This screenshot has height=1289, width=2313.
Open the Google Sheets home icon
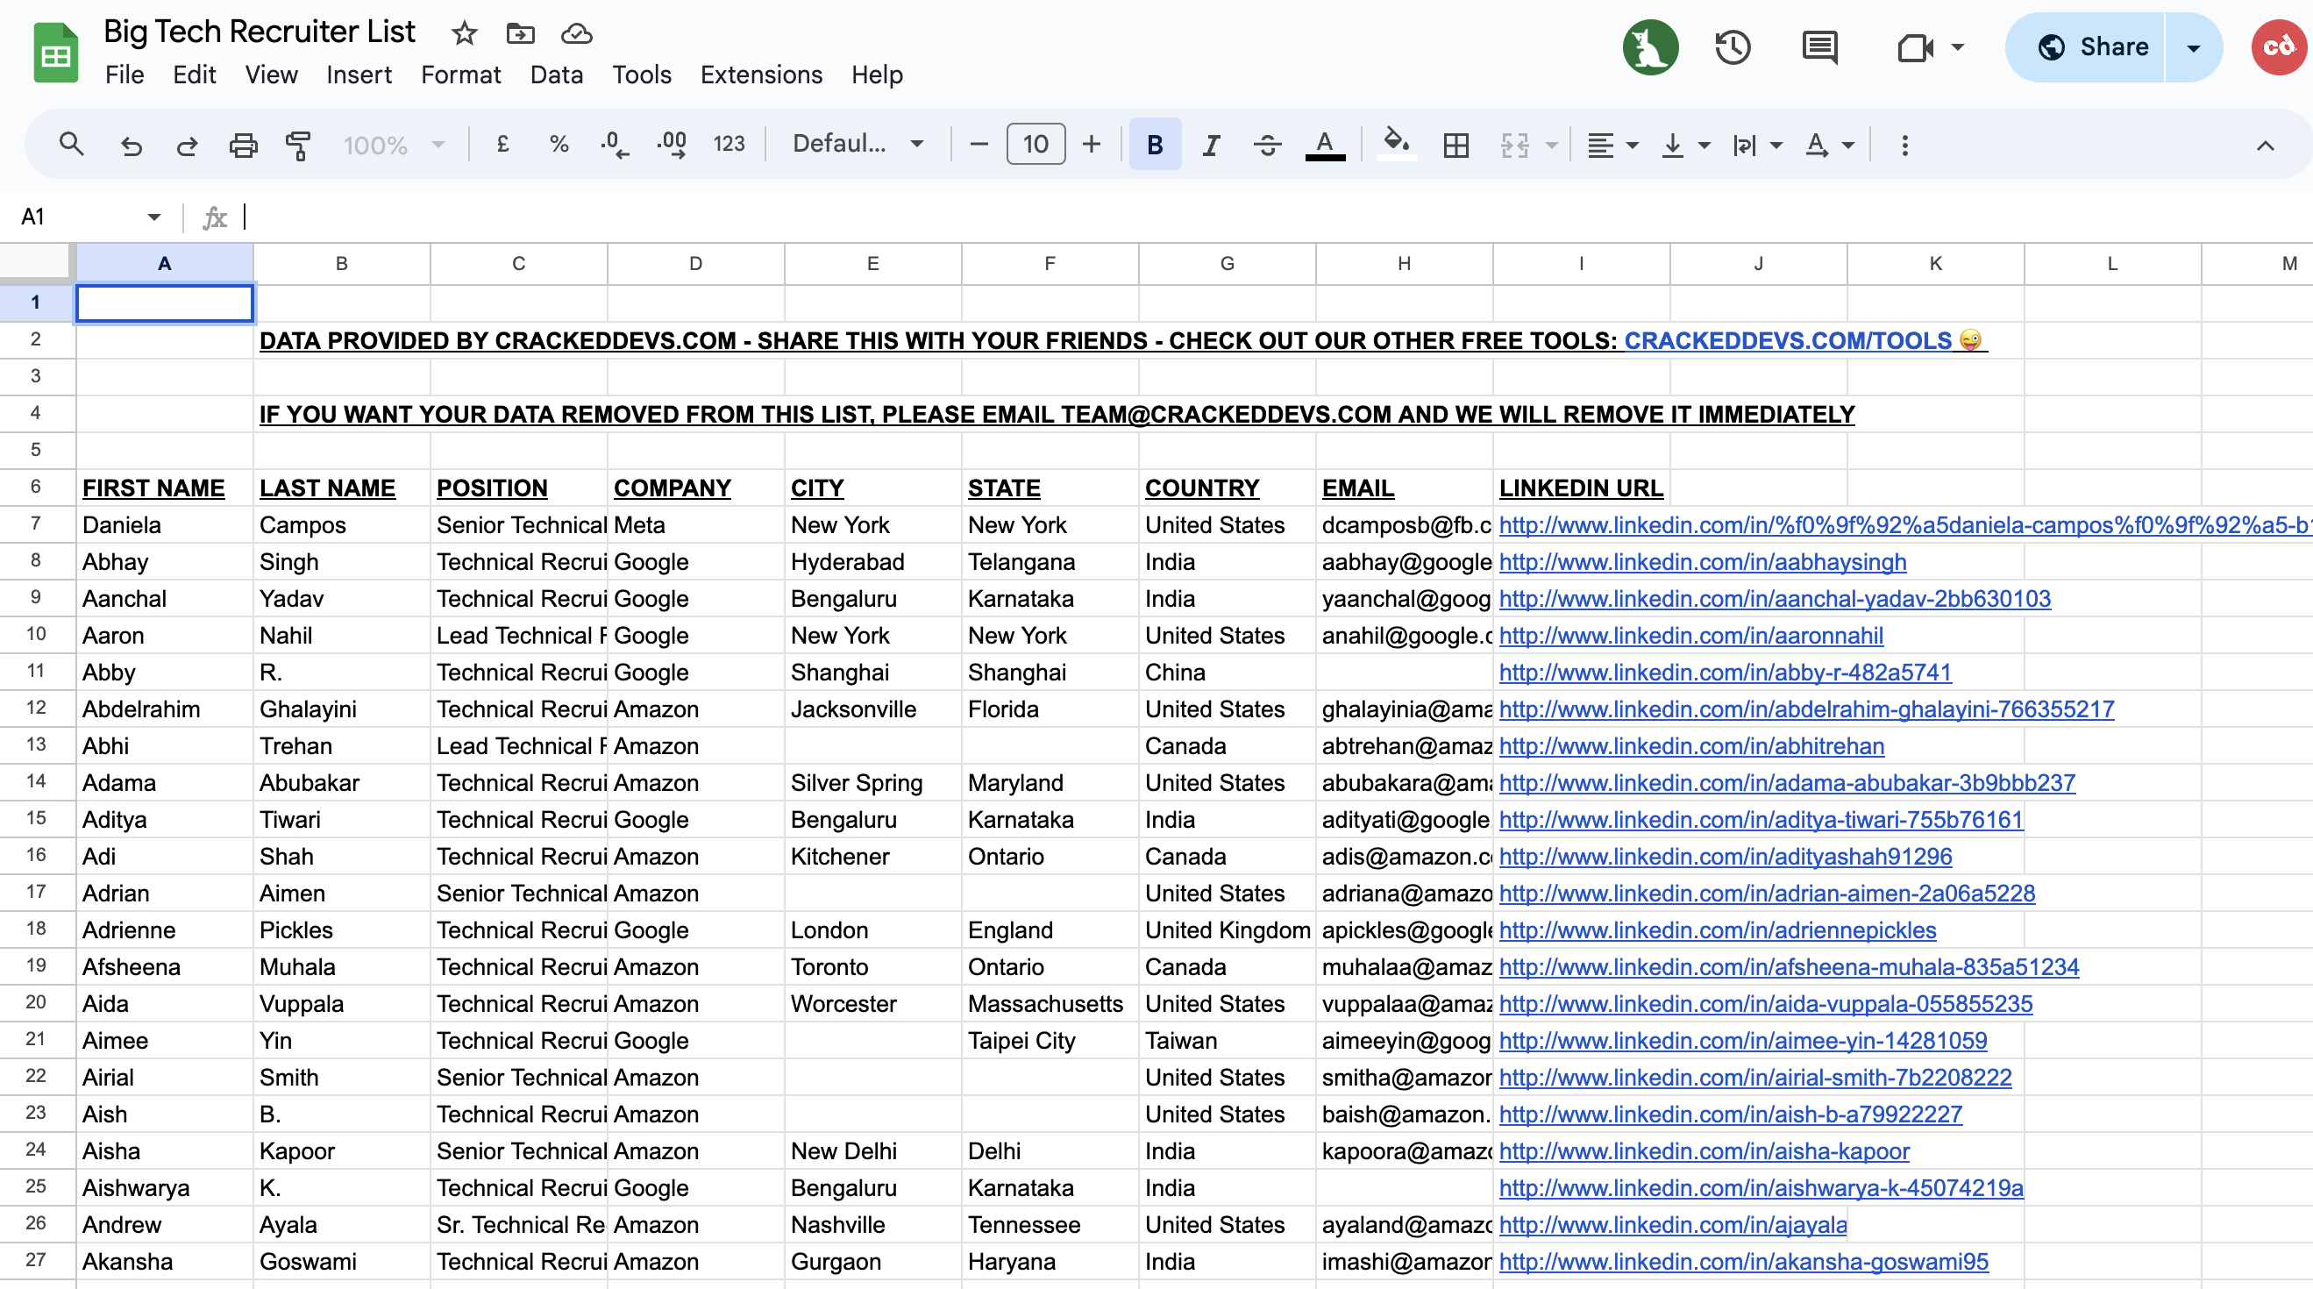click(x=55, y=52)
